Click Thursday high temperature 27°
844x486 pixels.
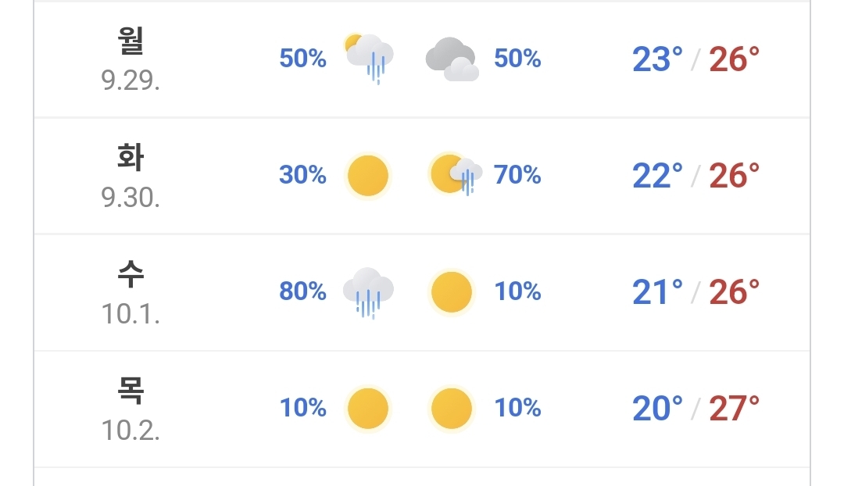tap(734, 409)
